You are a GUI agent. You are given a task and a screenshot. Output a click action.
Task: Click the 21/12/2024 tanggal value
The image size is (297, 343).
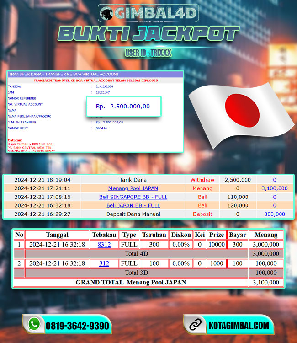[x=105, y=86]
